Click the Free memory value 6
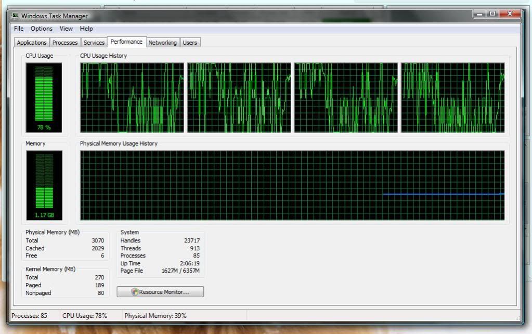 pyautogui.click(x=102, y=256)
